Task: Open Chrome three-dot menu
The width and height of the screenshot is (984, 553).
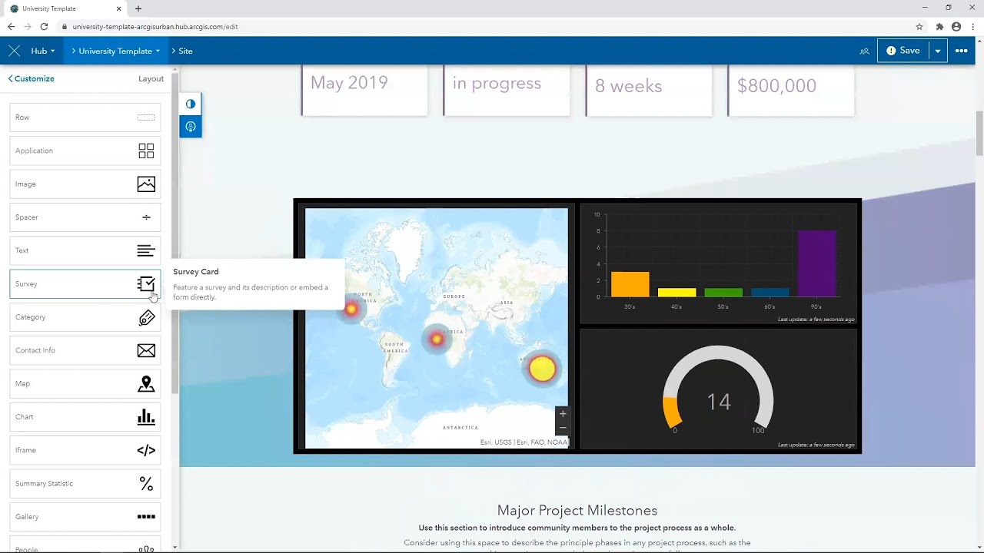Action: pos(973,26)
